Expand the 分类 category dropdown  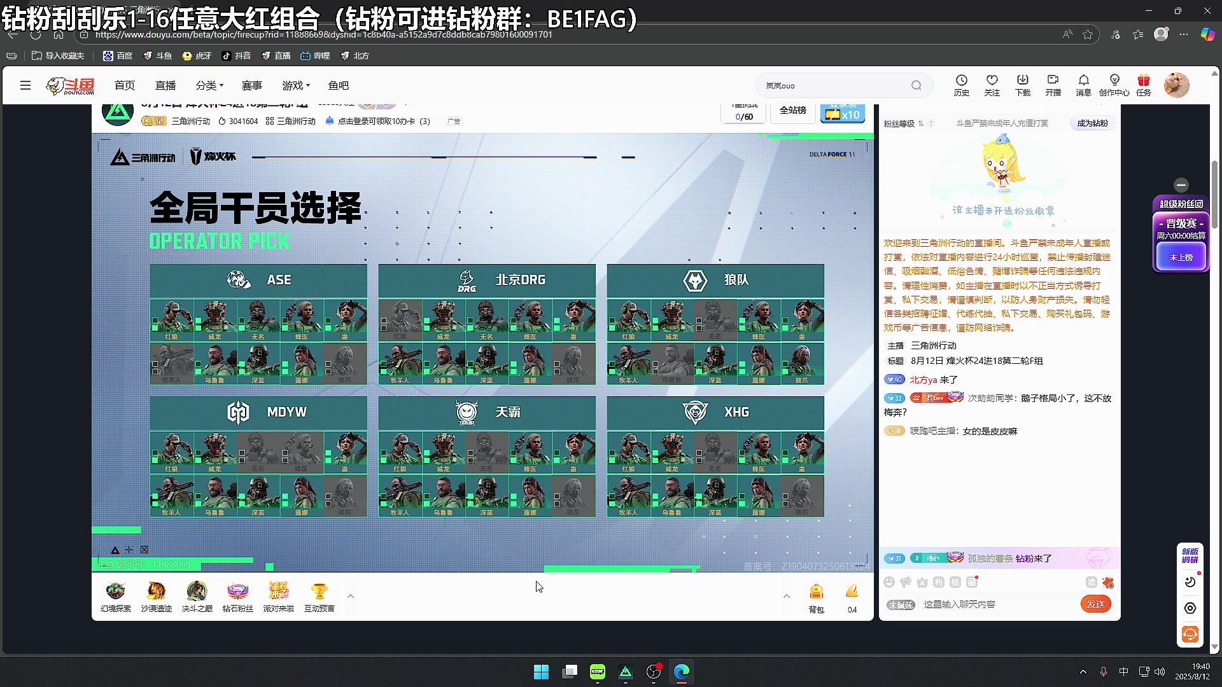click(x=209, y=85)
